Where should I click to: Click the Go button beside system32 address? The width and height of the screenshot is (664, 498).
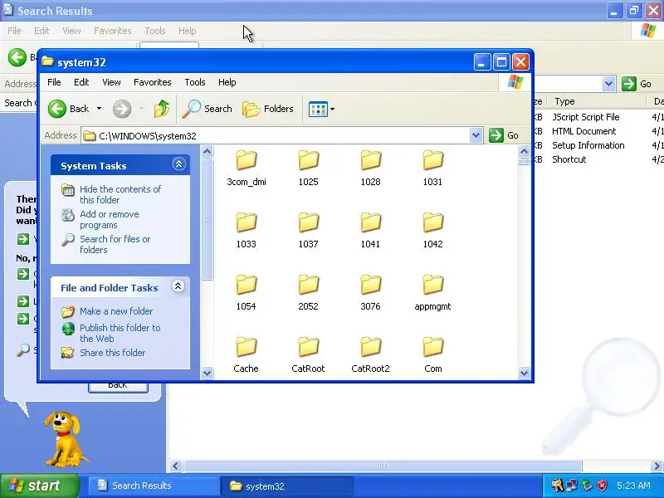[504, 135]
